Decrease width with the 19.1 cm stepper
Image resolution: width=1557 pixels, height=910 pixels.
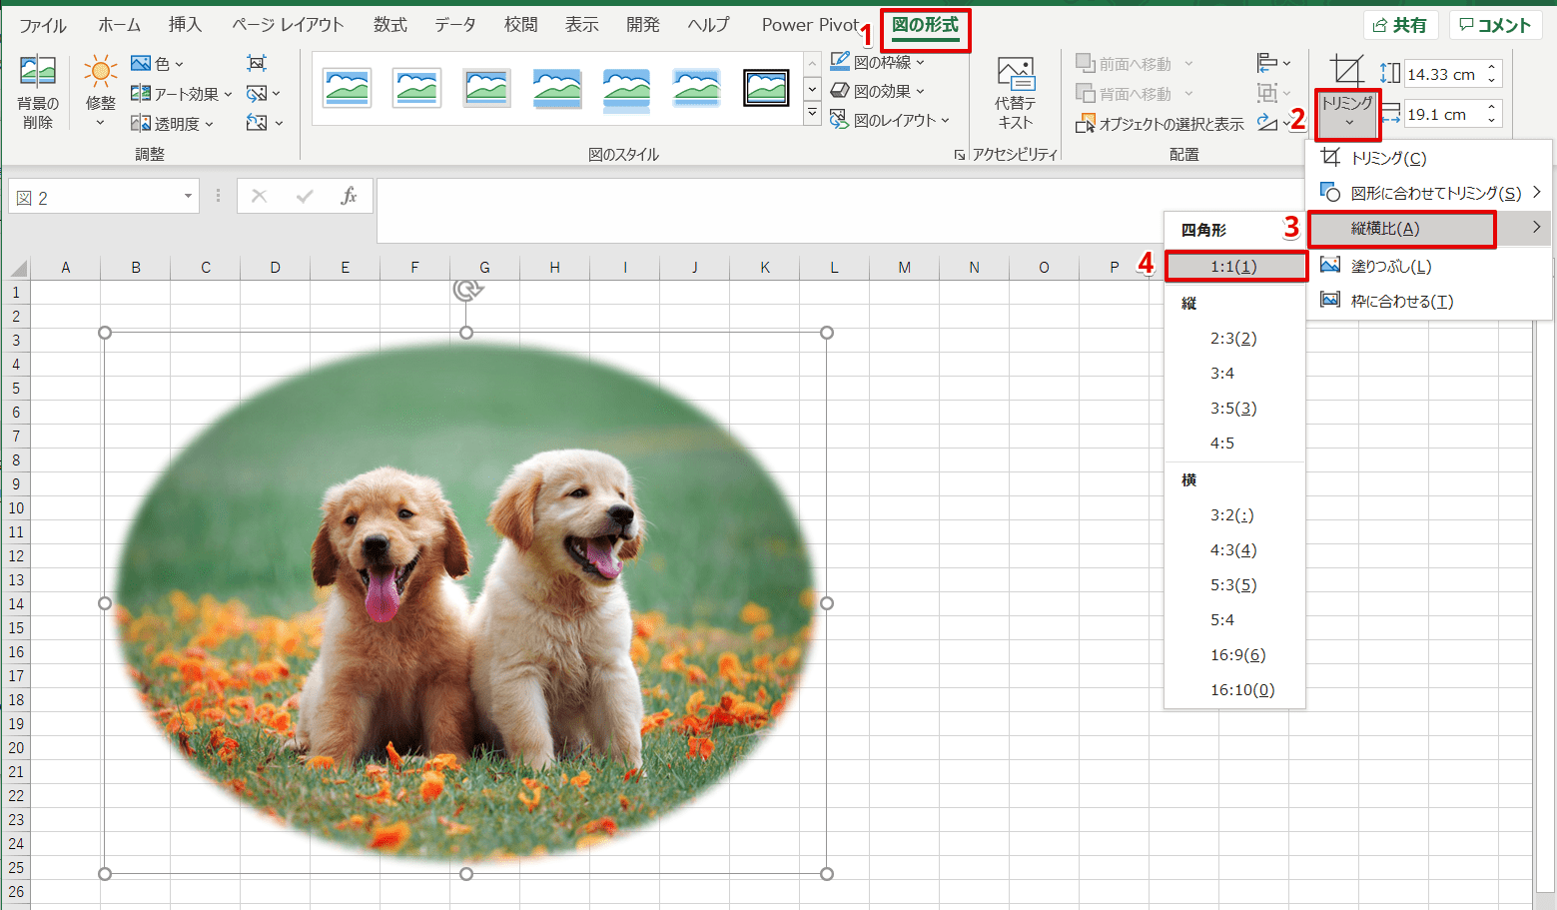1492,121
